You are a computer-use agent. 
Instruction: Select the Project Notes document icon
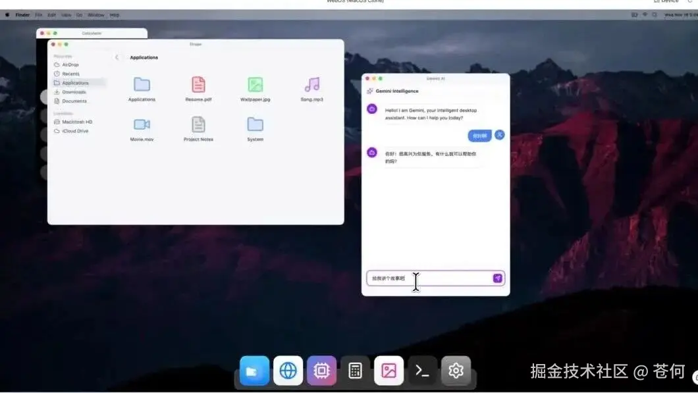(199, 124)
